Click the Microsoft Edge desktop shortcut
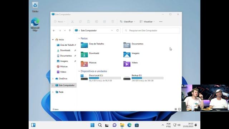The width and height of the screenshot is (229, 129). point(35,24)
